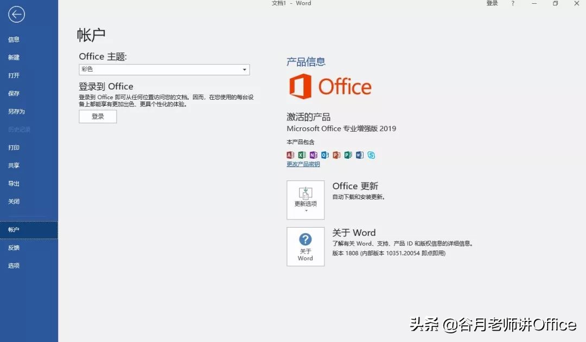Click the 关于 Word button
586x342 pixels.
305,247
